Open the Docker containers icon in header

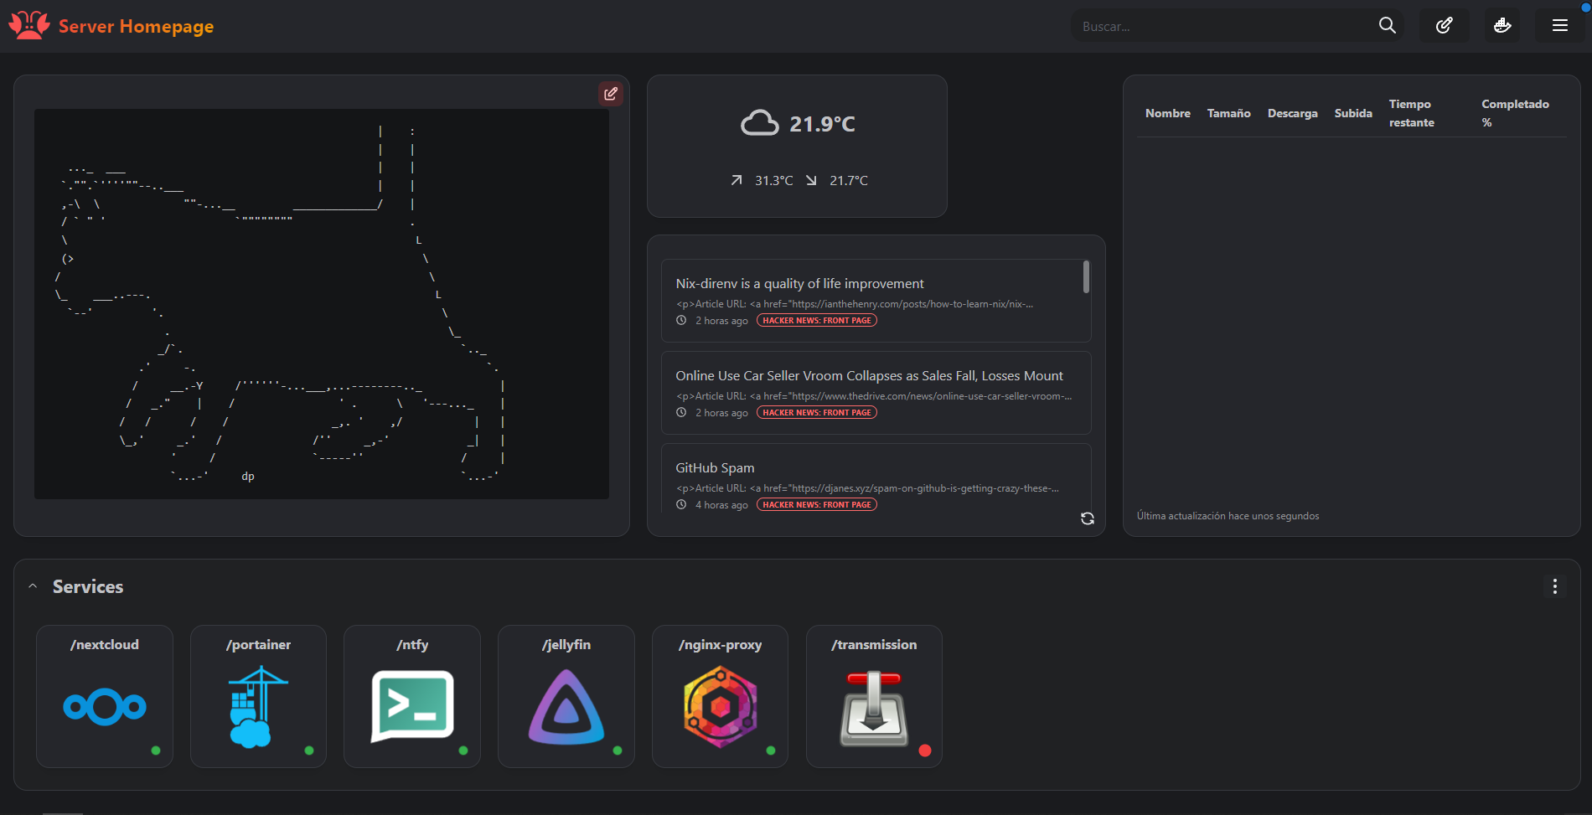[x=1502, y=26]
